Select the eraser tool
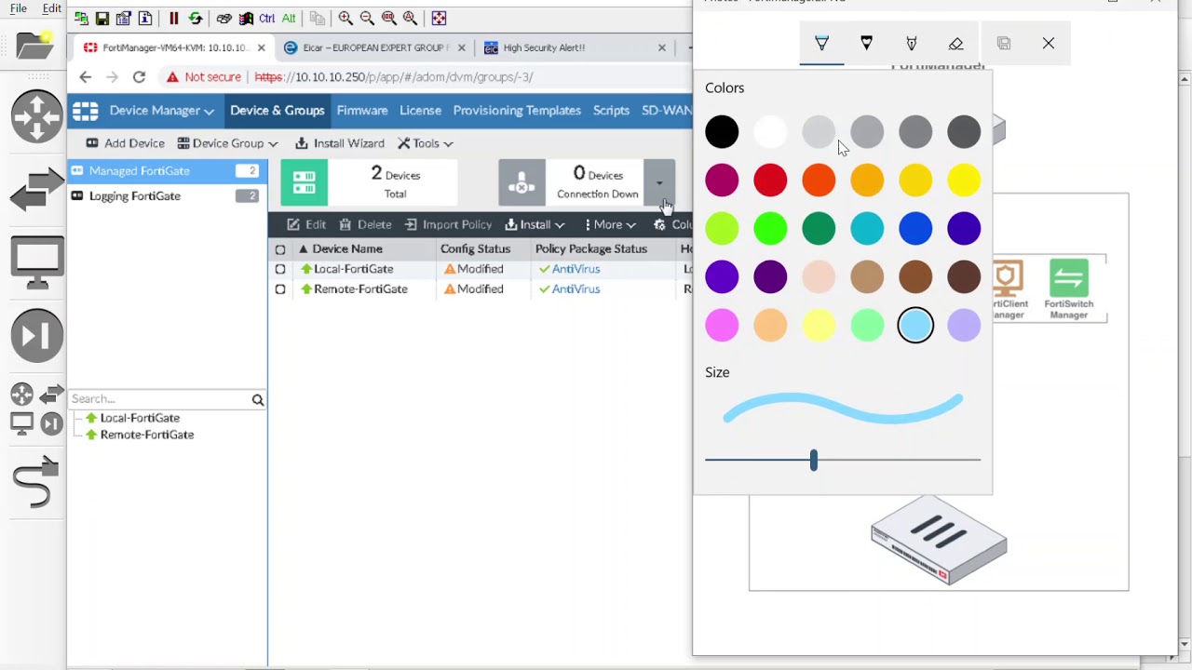This screenshot has width=1192, height=670. click(x=955, y=44)
